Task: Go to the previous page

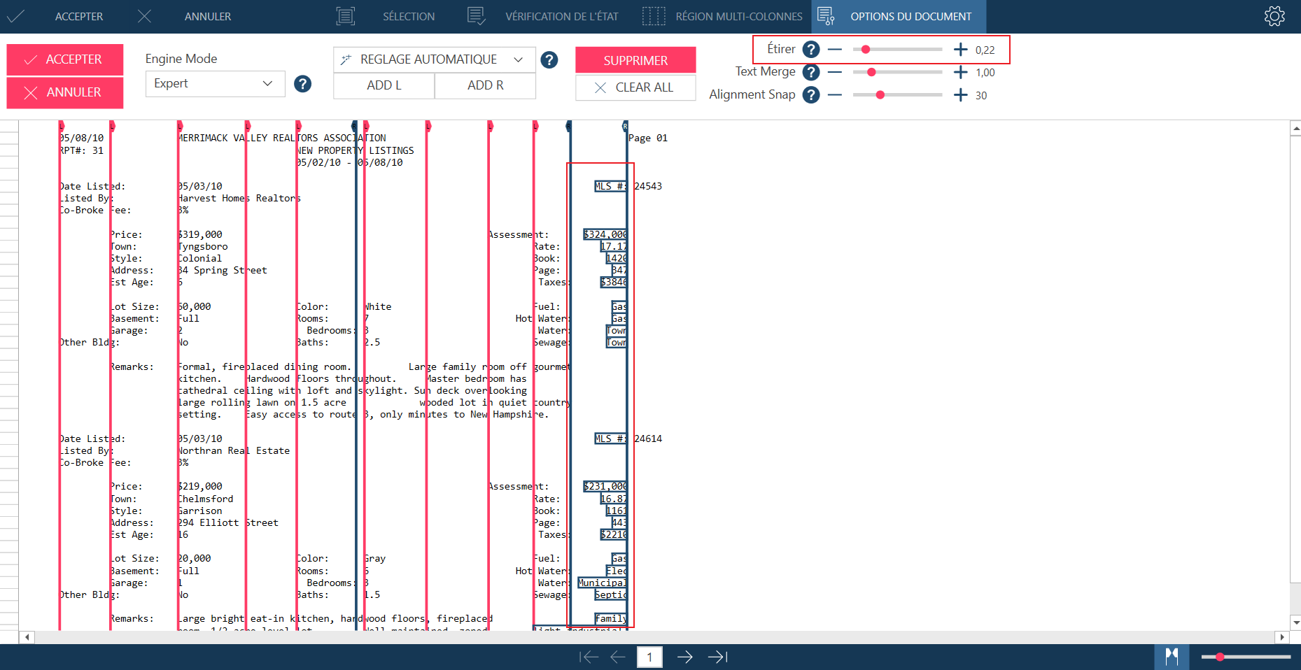Action: (618, 657)
